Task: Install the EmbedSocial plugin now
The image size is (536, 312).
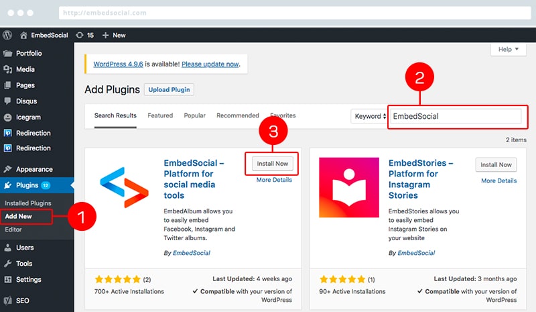Action: point(273,164)
